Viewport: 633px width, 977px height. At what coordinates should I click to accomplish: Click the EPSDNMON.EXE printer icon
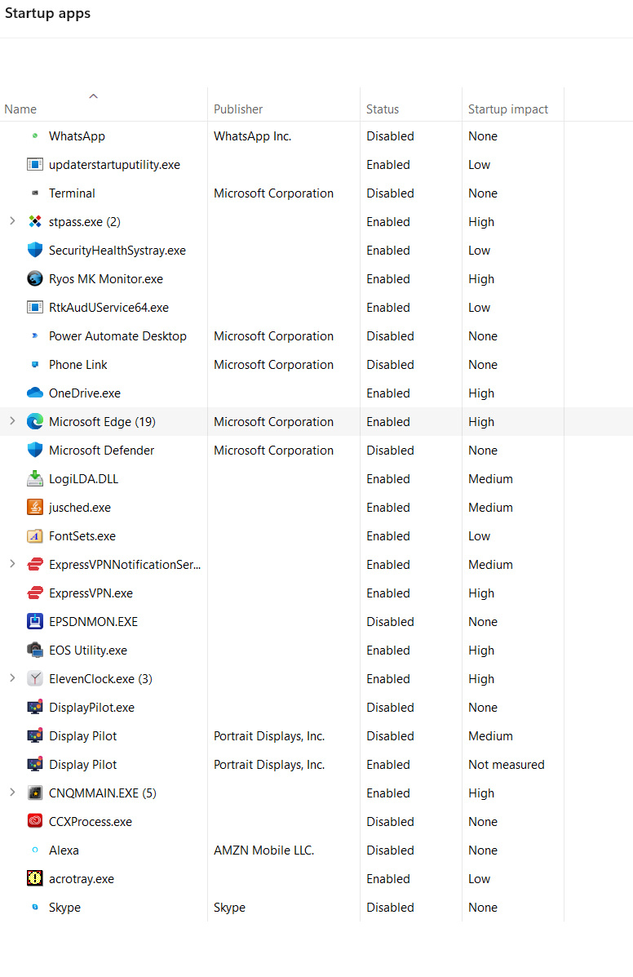click(35, 622)
